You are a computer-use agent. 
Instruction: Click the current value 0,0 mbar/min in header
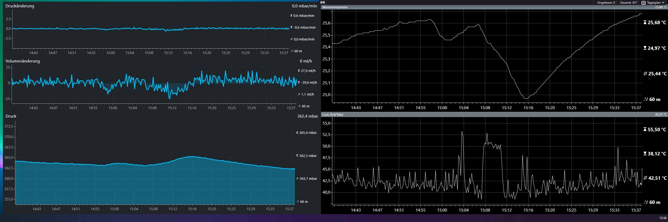click(x=304, y=6)
